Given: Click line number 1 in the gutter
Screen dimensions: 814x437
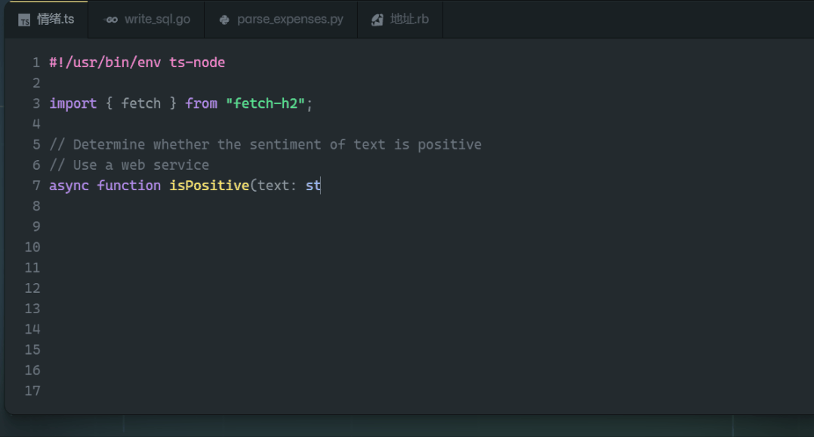Looking at the screenshot, I should (x=35, y=63).
